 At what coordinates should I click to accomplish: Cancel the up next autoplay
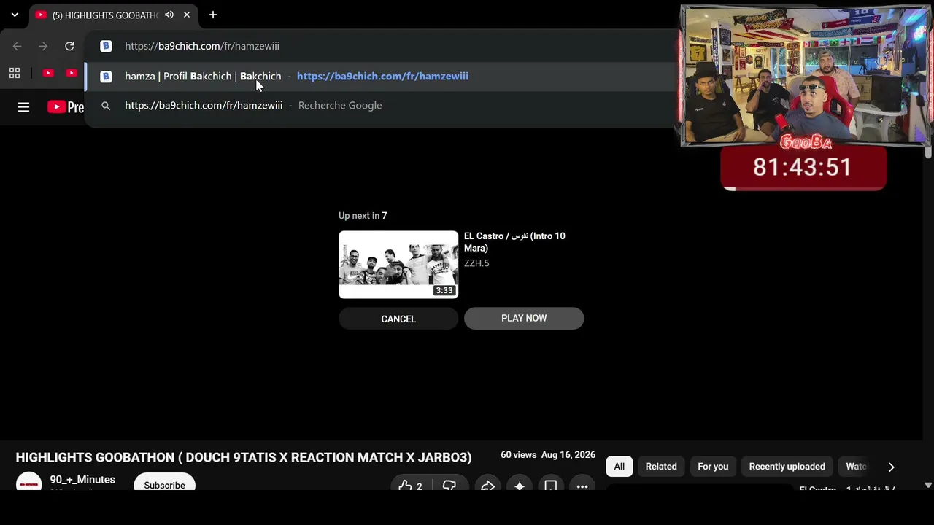[x=398, y=319]
